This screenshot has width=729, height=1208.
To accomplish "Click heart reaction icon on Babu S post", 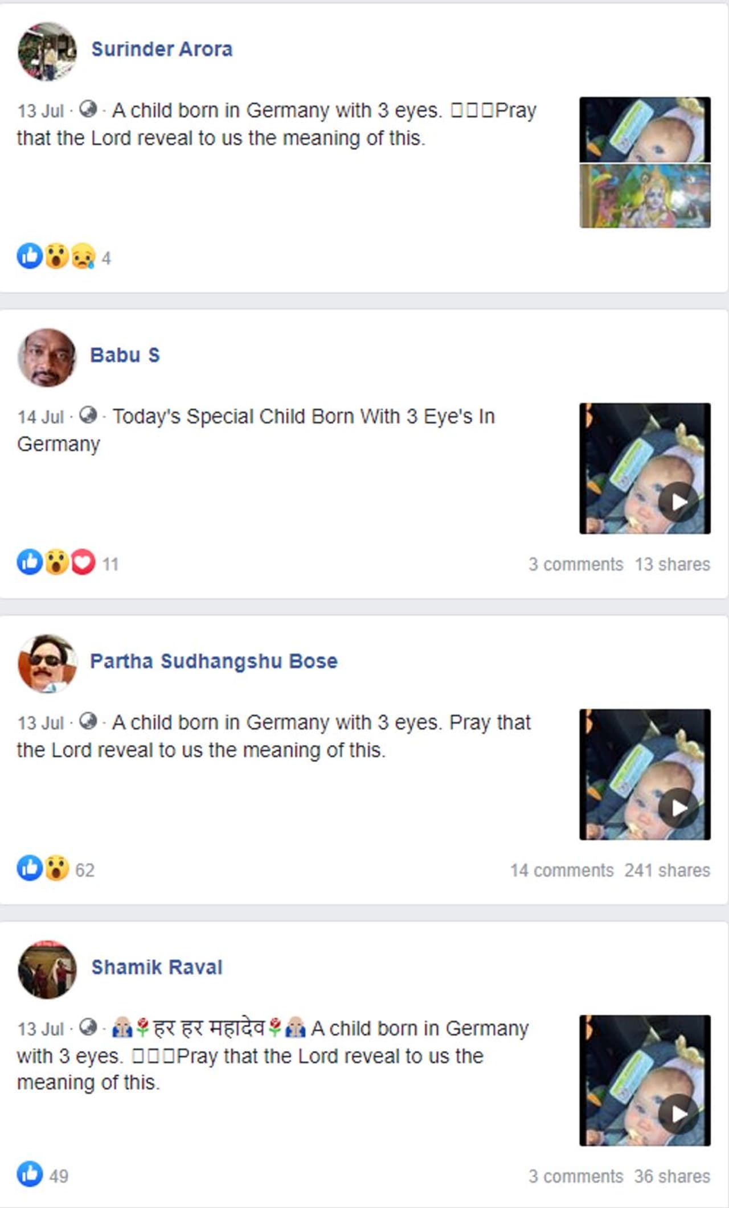I will pos(83,562).
